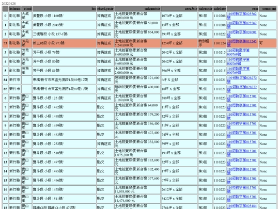
Task: Open the 015701 case link in row 12
Action: pos(242,153)
